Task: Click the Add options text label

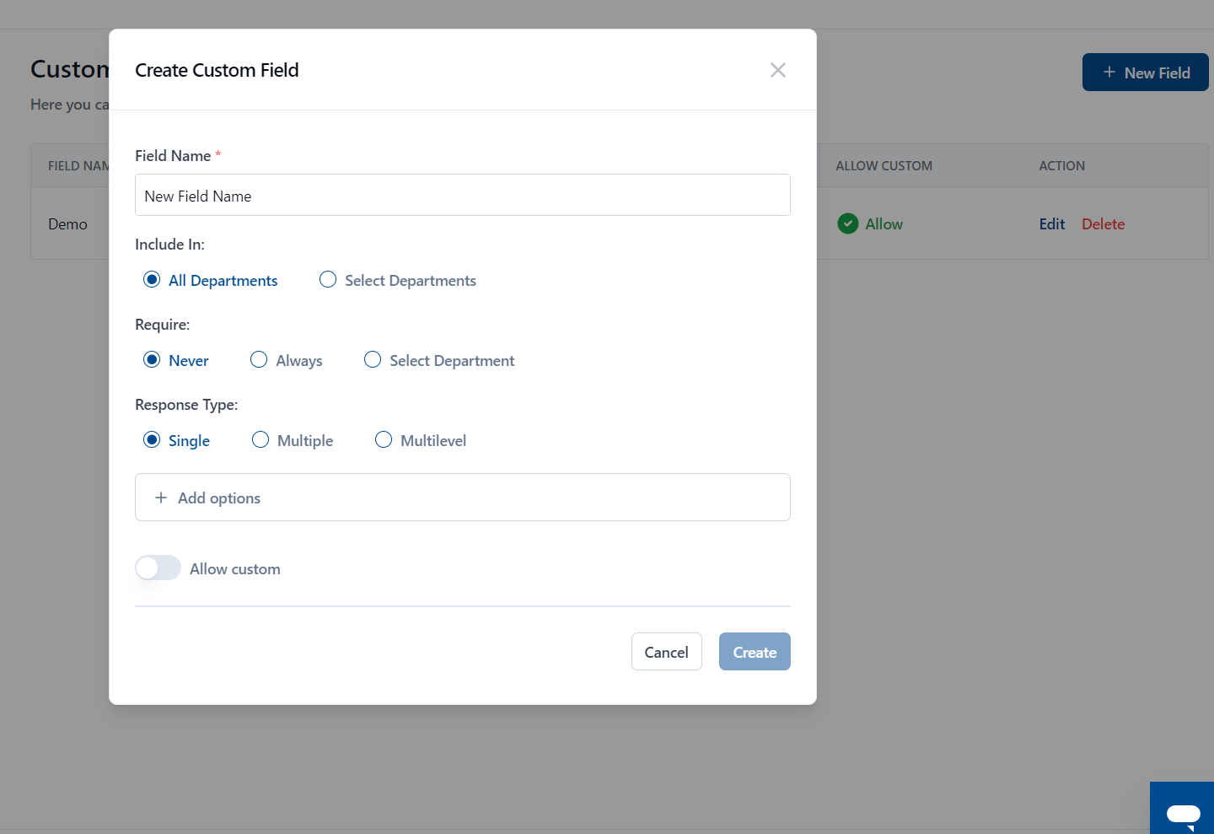Action: [x=219, y=498]
